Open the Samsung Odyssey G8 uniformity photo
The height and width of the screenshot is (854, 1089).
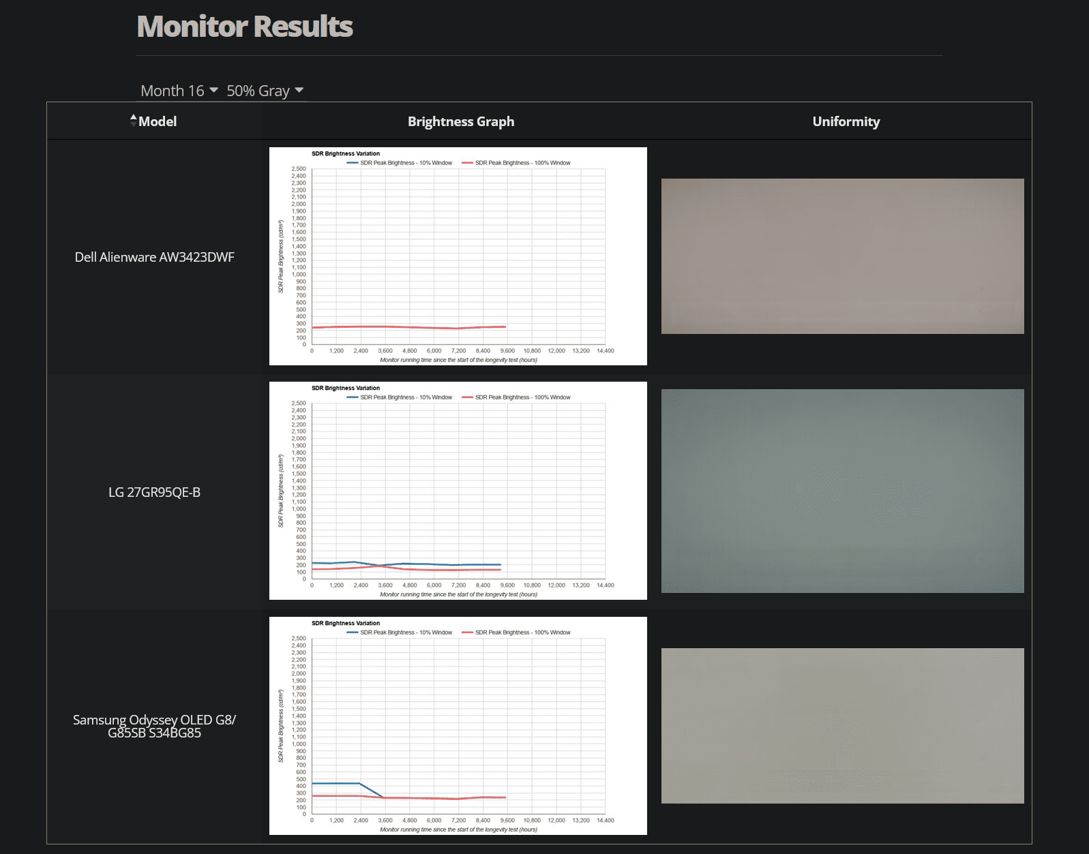[843, 726]
